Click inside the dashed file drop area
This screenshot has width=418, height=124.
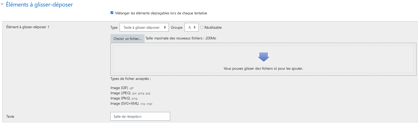tap(263, 59)
